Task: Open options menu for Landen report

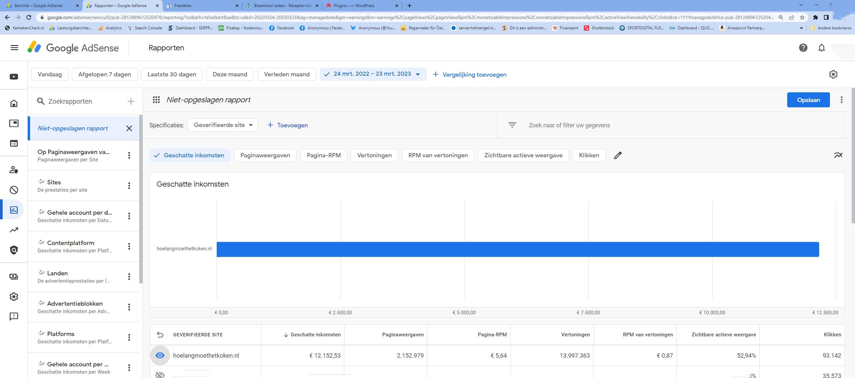Action: 129,277
